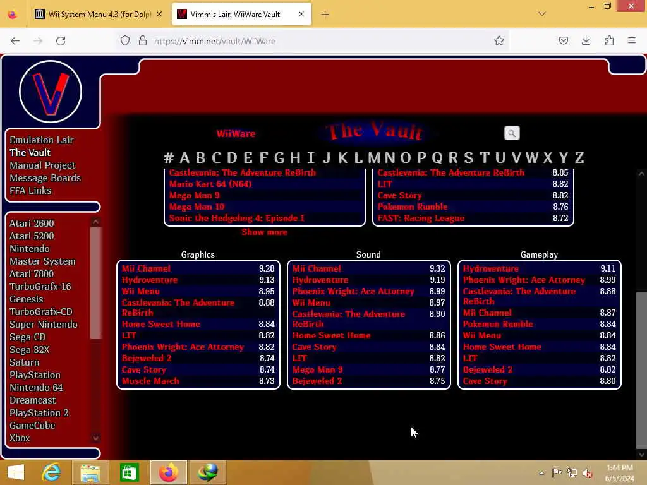Image resolution: width=647 pixels, height=485 pixels.
Task: Open the Windows Store taskbar icon
Action: click(x=129, y=472)
